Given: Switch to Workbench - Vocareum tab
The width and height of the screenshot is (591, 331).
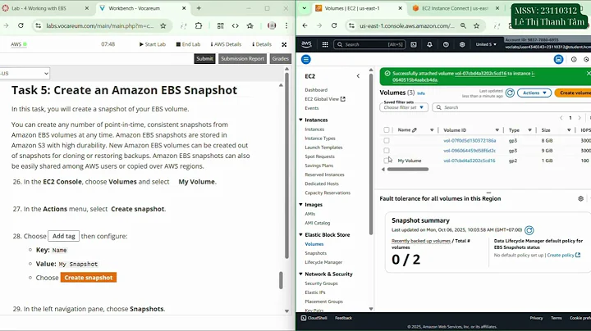Looking at the screenshot, I should (x=141, y=8).
